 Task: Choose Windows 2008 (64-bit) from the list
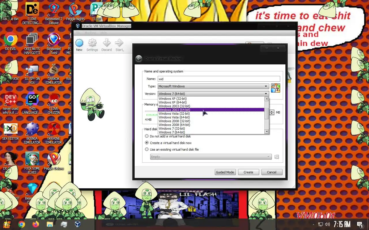211,125
